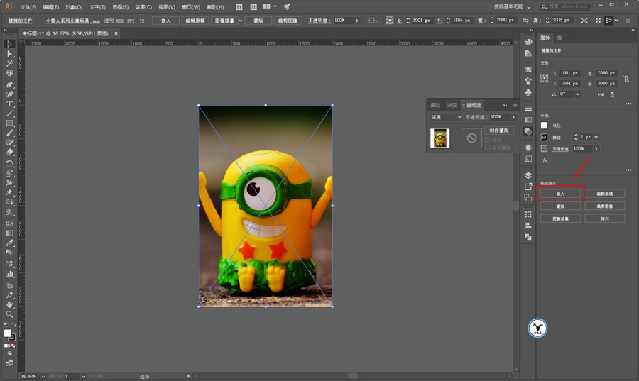
Task: Enable the 反相蒙版 (Invert Mask) checkbox
Action: coord(488,147)
